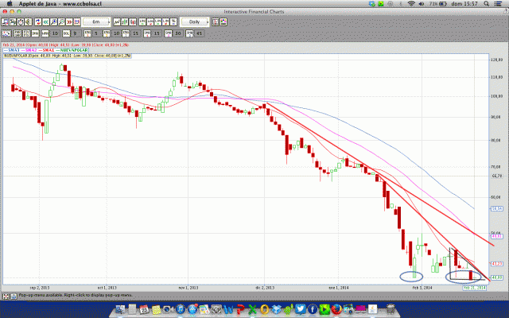Open the 6m time range dropdown

[x=96, y=21]
